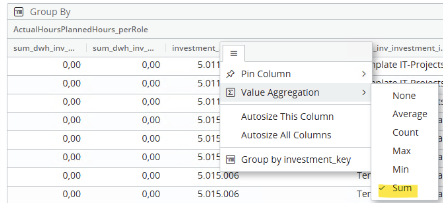Image resolution: width=443 pixels, height=203 pixels.
Task: Expand the Pin Column submenu arrow
Action: pos(364,74)
